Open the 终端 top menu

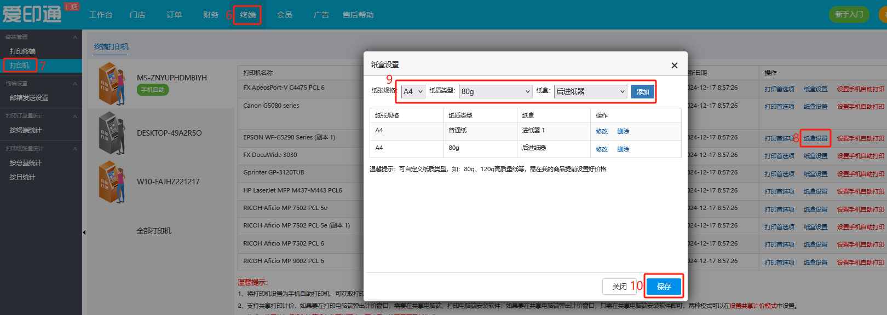pos(247,15)
